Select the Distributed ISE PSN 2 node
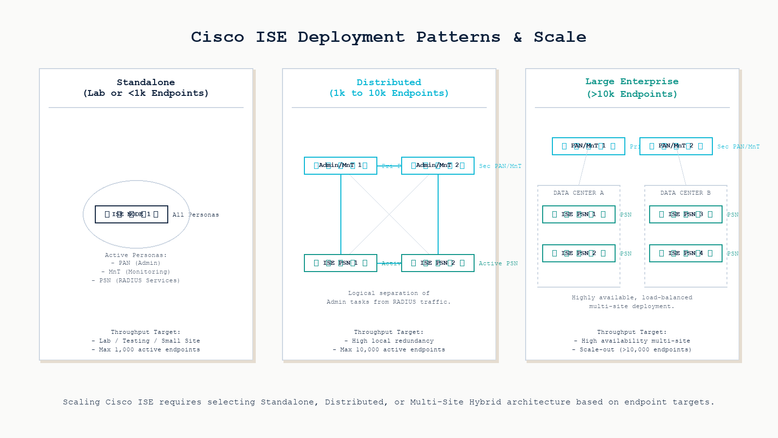This screenshot has width=778, height=438. click(x=438, y=263)
